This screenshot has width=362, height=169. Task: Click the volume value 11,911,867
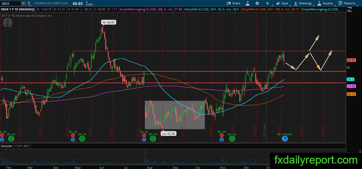coord(22,146)
